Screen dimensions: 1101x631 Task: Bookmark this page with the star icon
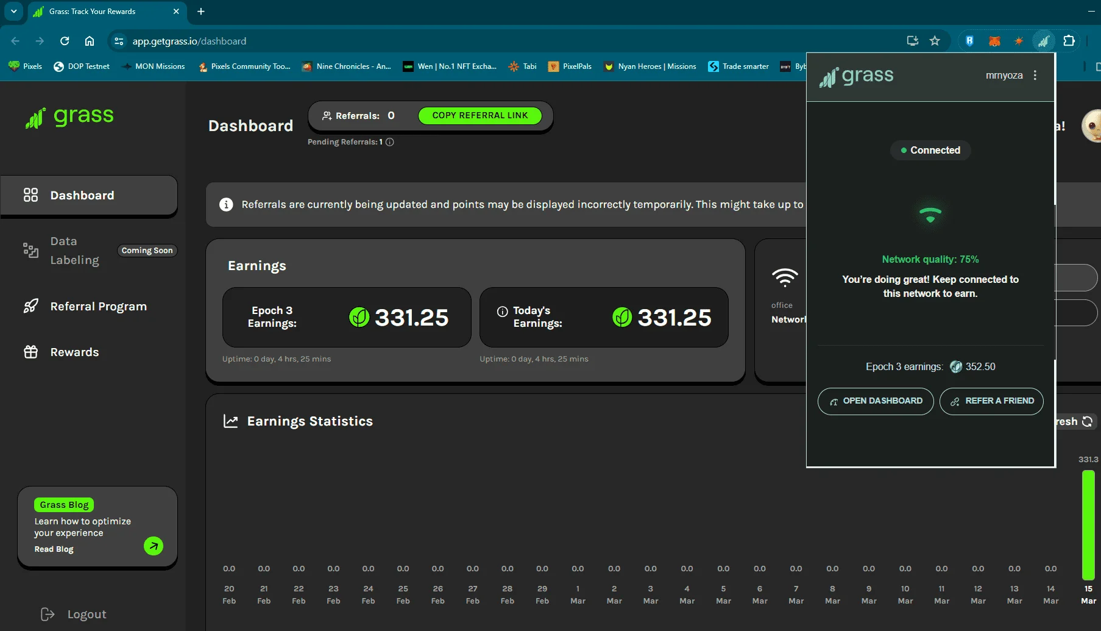click(935, 41)
